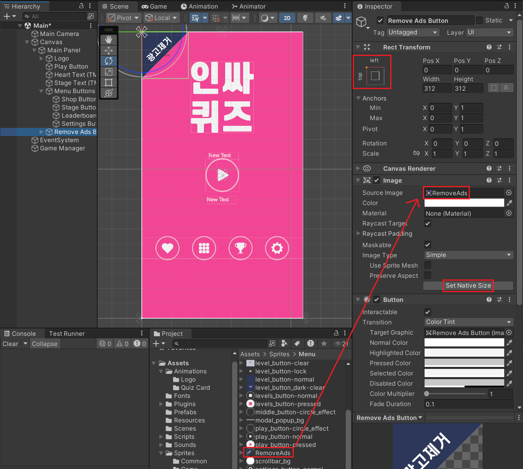Open the Local handle rotation dropdown
The width and height of the screenshot is (523, 469).
coord(161,18)
